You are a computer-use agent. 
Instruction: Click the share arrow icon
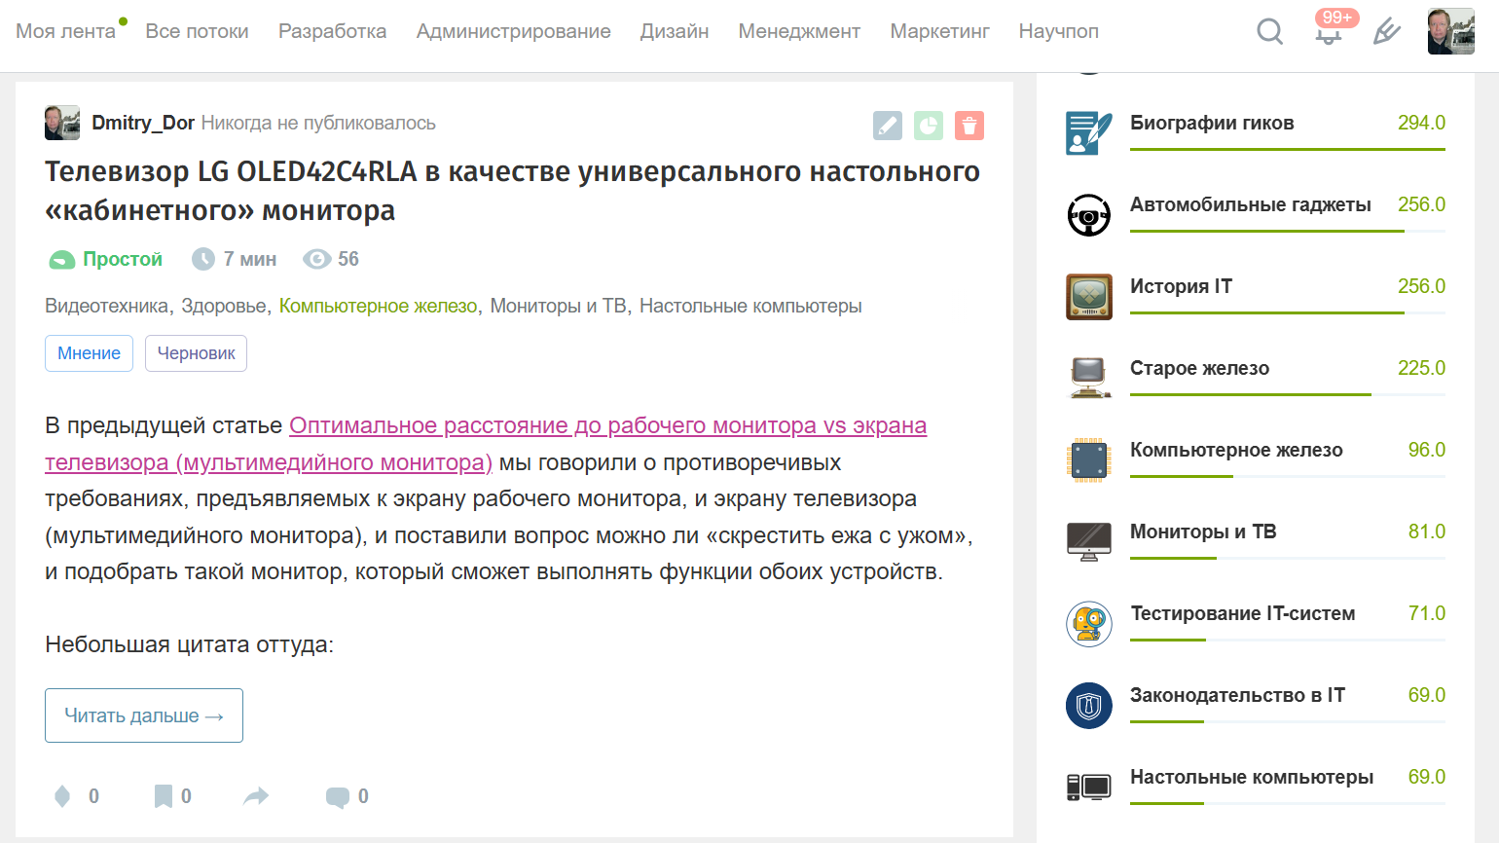[x=256, y=796]
